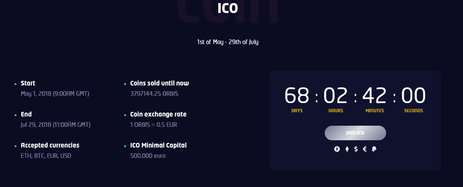Click the Bitcoin payment icon
The width and height of the screenshot is (463, 187).
click(x=337, y=149)
